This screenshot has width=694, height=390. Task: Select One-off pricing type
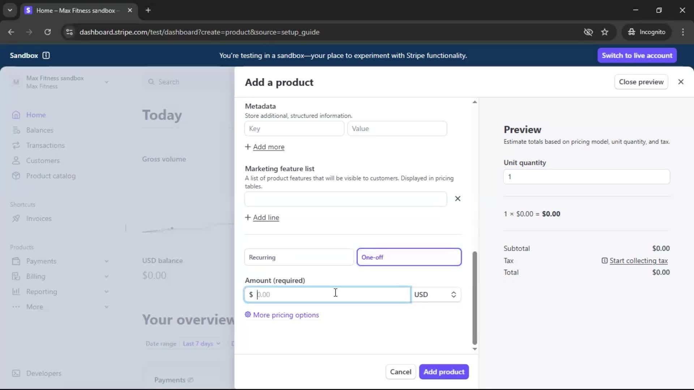tap(409, 257)
